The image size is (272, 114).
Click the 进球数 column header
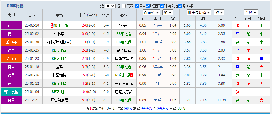point(261,19)
